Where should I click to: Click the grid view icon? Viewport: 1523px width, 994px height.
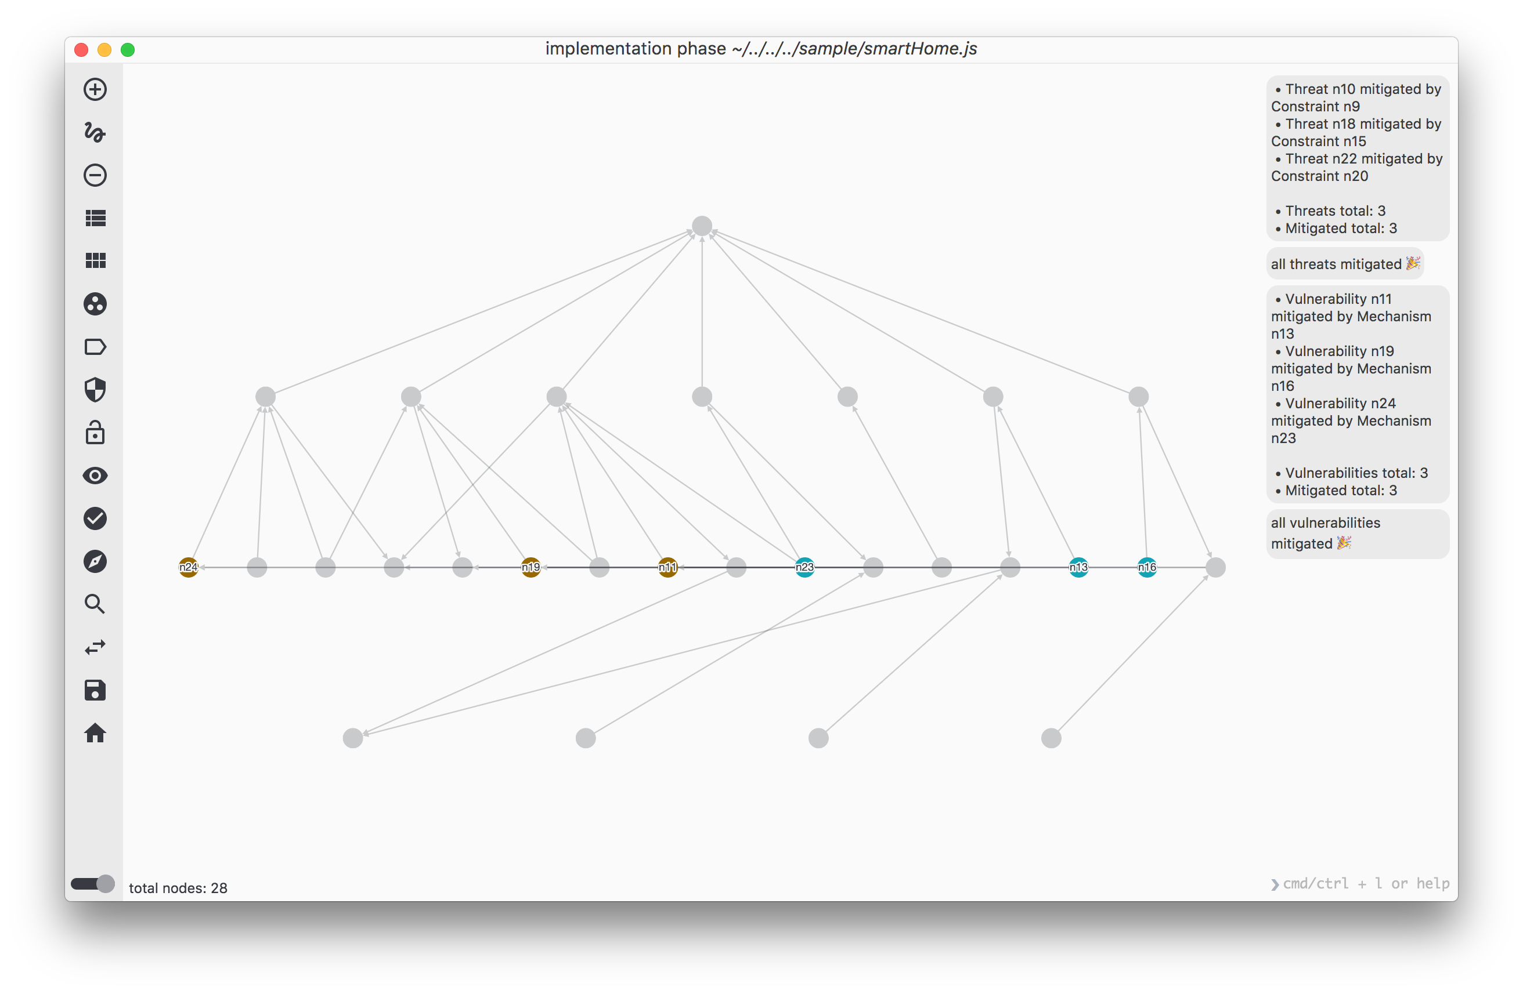[95, 261]
